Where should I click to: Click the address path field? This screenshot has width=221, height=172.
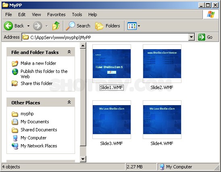pyautogui.click(x=108, y=37)
